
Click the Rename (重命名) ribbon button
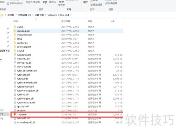click(x=52, y=2)
